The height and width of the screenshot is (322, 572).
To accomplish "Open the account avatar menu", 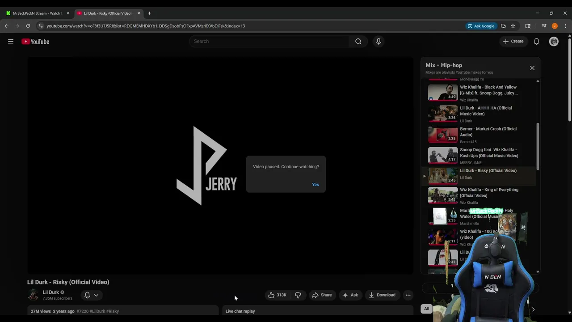I will coord(554,41).
